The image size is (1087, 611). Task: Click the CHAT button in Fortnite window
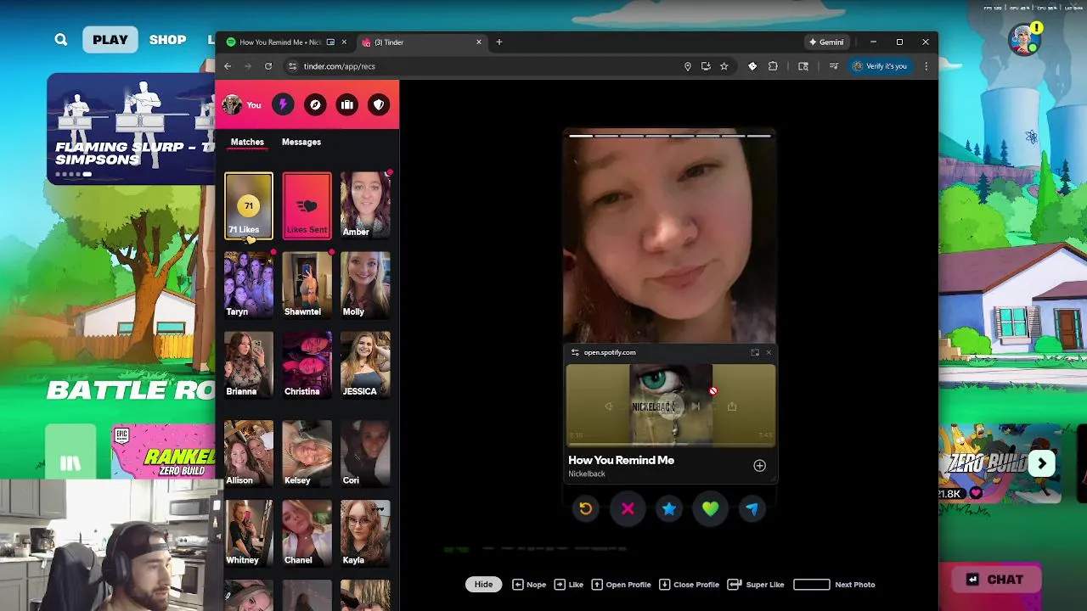point(994,580)
